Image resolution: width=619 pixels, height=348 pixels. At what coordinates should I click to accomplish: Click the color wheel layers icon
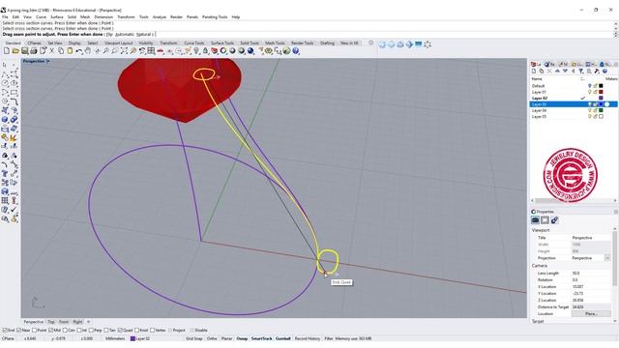[x=223, y=51]
